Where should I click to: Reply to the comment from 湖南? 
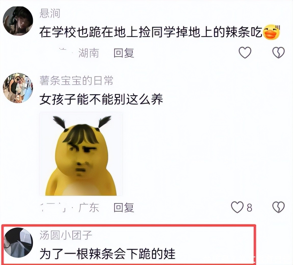click(124, 53)
